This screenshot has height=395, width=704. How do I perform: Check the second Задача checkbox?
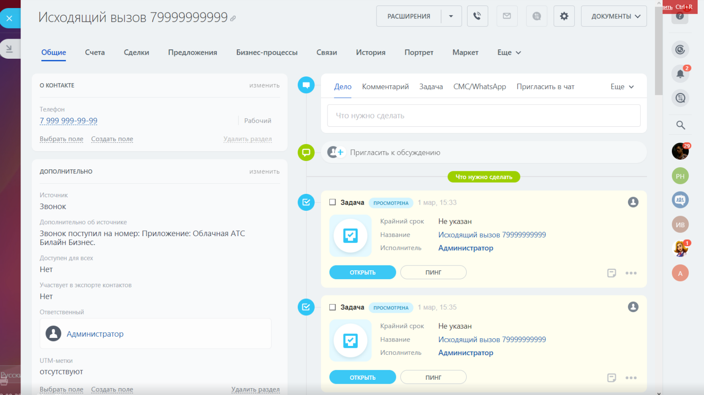tap(332, 307)
